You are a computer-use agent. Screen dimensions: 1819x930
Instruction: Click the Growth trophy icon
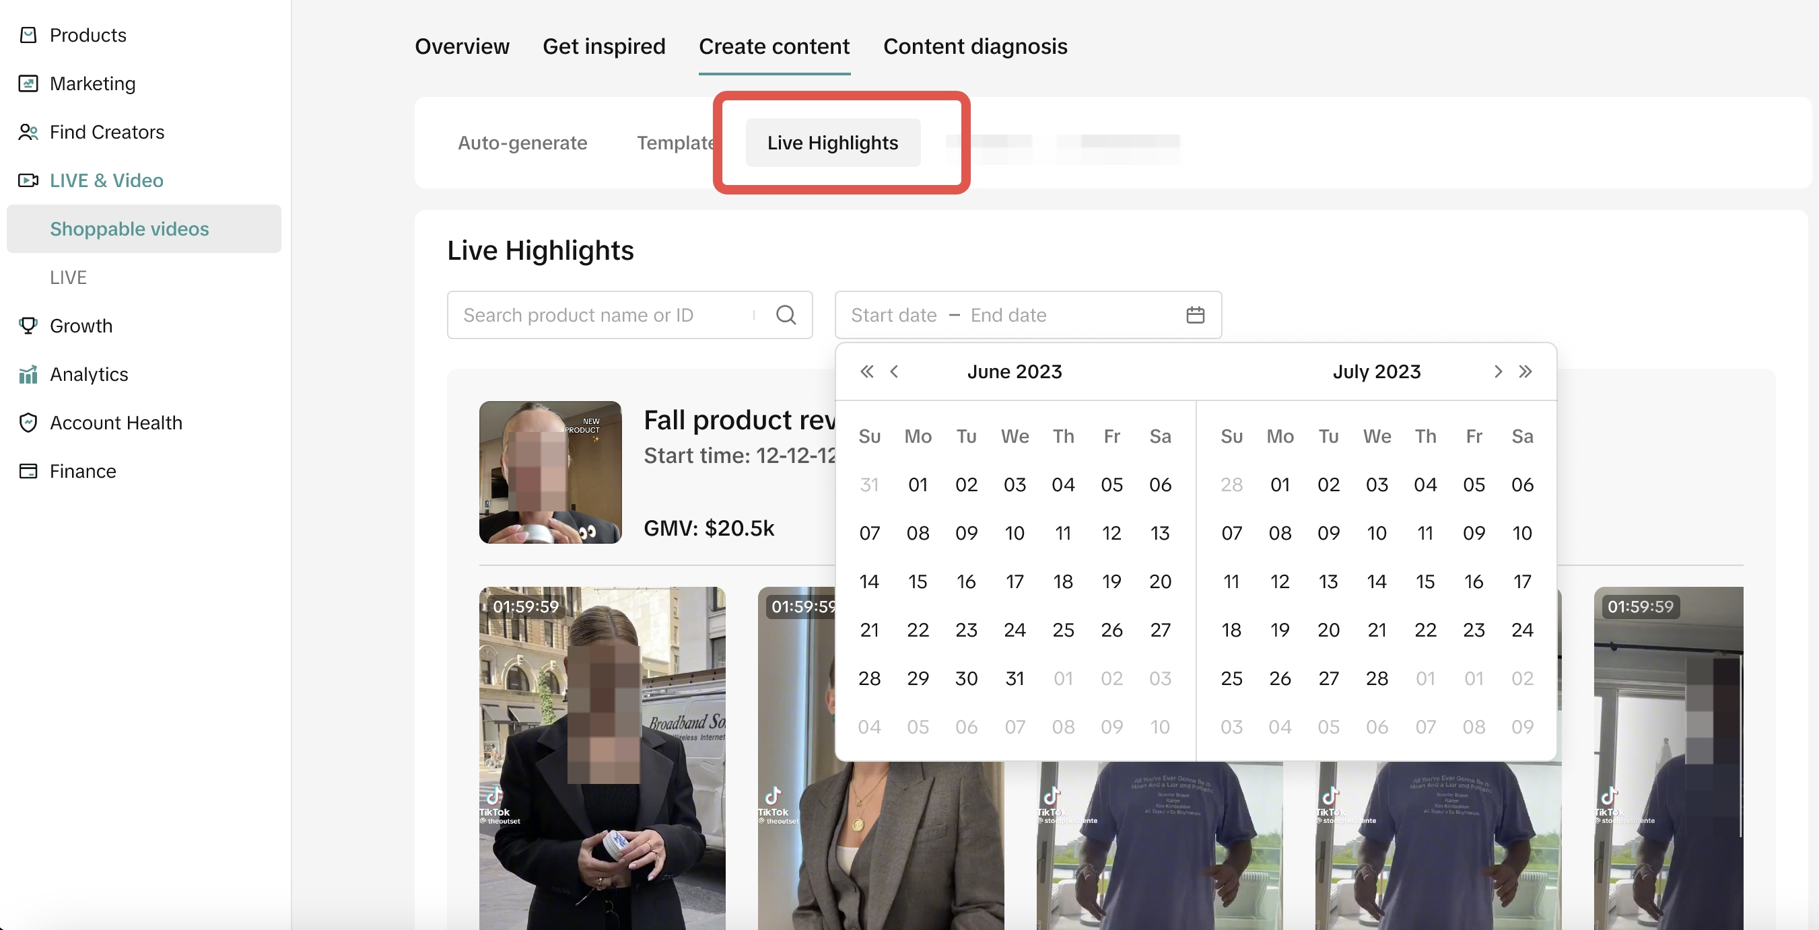pos(28,325)
